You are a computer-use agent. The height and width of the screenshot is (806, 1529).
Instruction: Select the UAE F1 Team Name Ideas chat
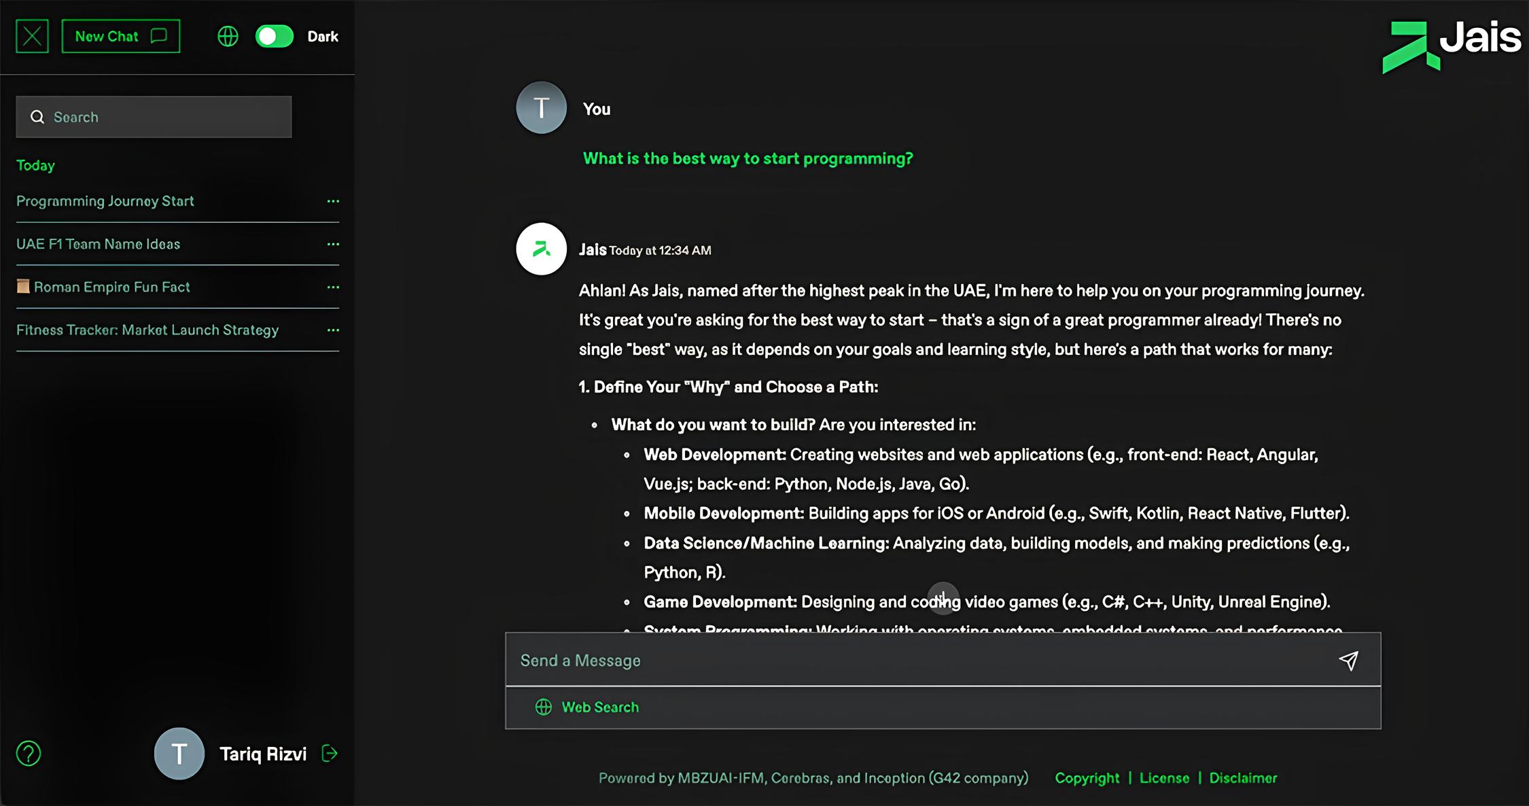click(x=99, y=244)
